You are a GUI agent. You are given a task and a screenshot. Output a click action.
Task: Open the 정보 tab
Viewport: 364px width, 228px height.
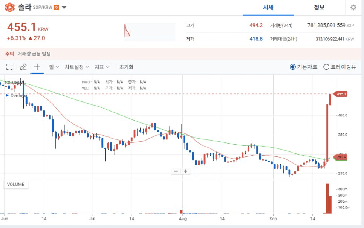point(319,8)
